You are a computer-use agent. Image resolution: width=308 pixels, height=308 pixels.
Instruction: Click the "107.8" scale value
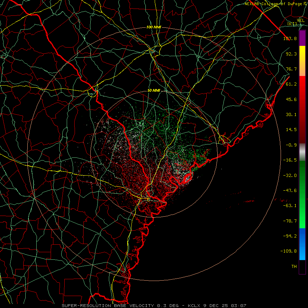290,38
